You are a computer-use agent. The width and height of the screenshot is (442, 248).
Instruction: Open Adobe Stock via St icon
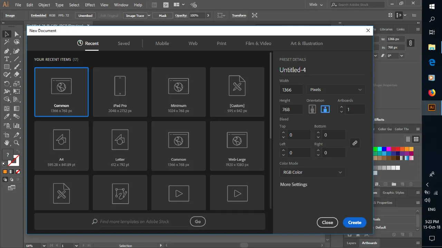pos(166,5)
